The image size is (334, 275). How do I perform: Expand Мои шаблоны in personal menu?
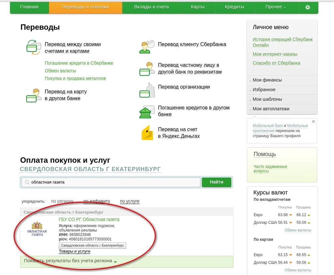click(x=282, y=99)
